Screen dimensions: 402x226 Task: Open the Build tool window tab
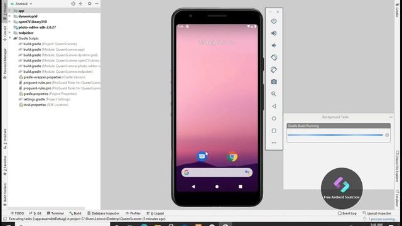point(75,213)
